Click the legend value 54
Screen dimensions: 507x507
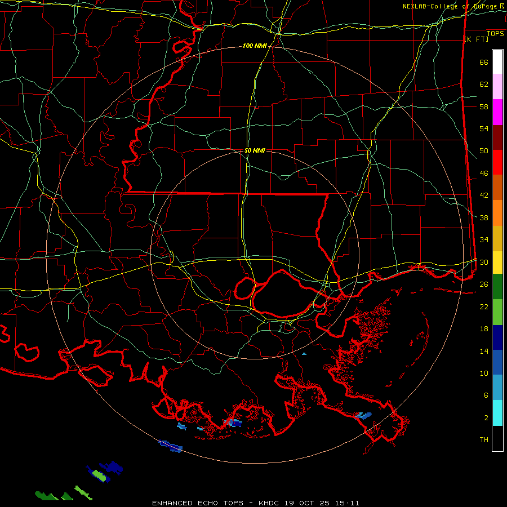484,128
